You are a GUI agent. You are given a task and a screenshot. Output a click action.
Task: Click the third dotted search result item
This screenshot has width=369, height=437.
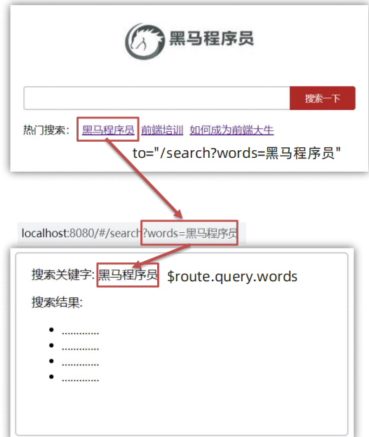point(80,364)
